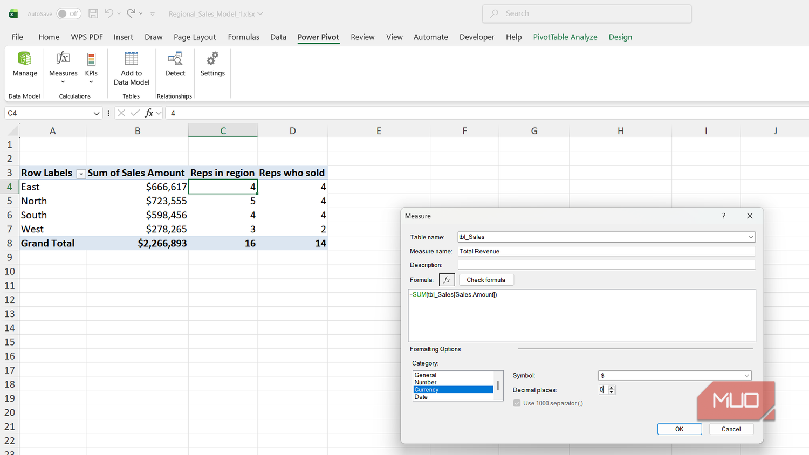
Task: Select Number category
Action: (x=453, y=382)
